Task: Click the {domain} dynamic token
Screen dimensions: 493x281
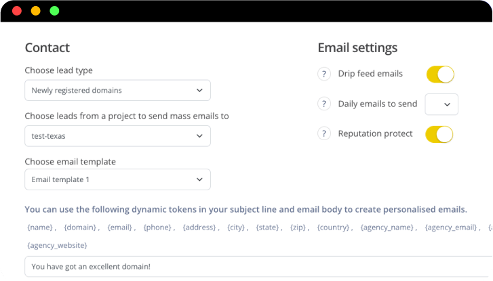Action: 83,228
